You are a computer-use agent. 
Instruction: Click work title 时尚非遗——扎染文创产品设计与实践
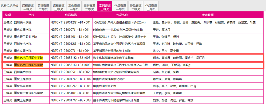coord(118,30)
